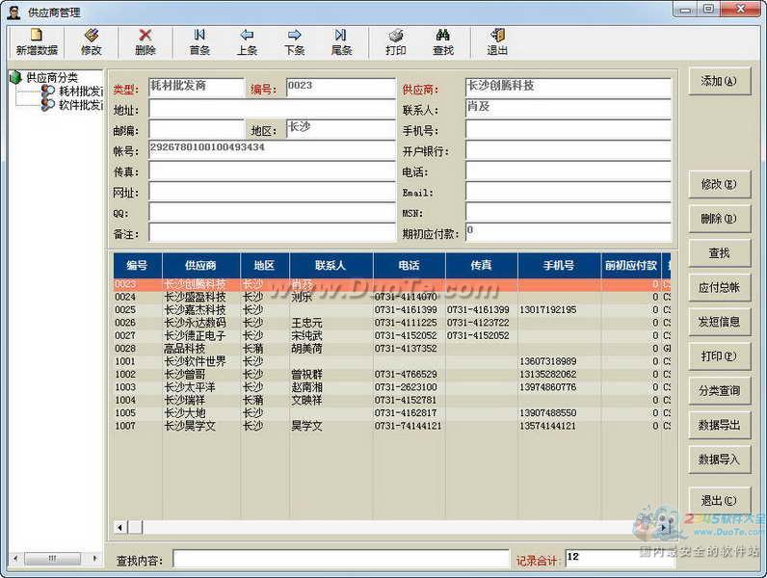Focus the 期初应付款 input field
The height and width of the screenshot is (578, 767).
[568, 233]
